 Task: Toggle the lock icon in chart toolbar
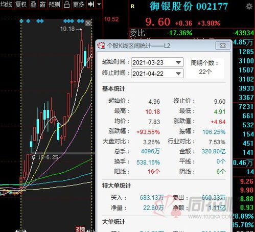point(66,4)
